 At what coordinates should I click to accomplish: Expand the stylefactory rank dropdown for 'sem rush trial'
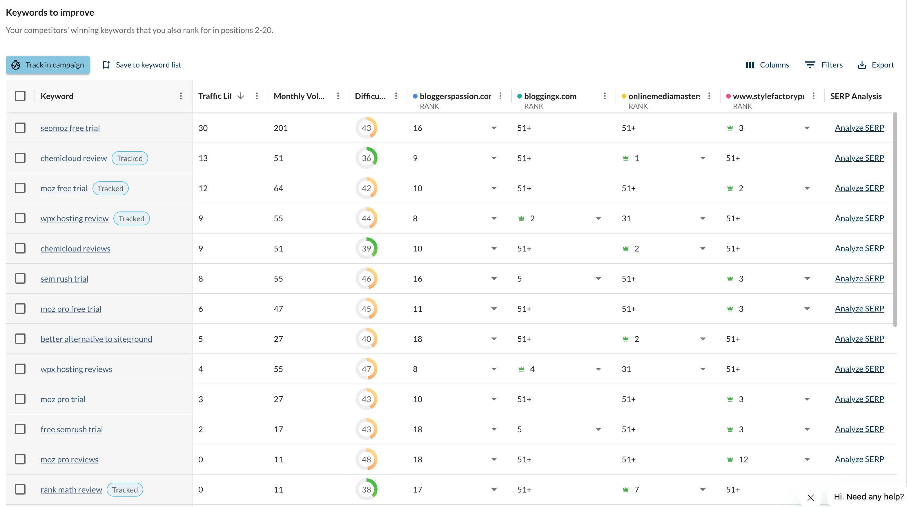pos(807,278)
